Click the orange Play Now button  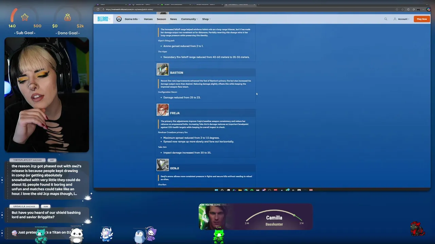[x=422, y=19]
